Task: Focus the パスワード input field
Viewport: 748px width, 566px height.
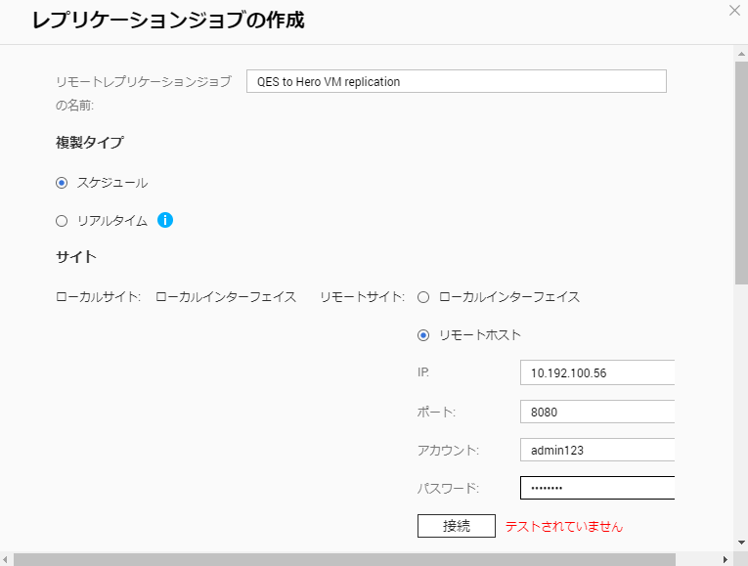Action: (x=597, y=488)
